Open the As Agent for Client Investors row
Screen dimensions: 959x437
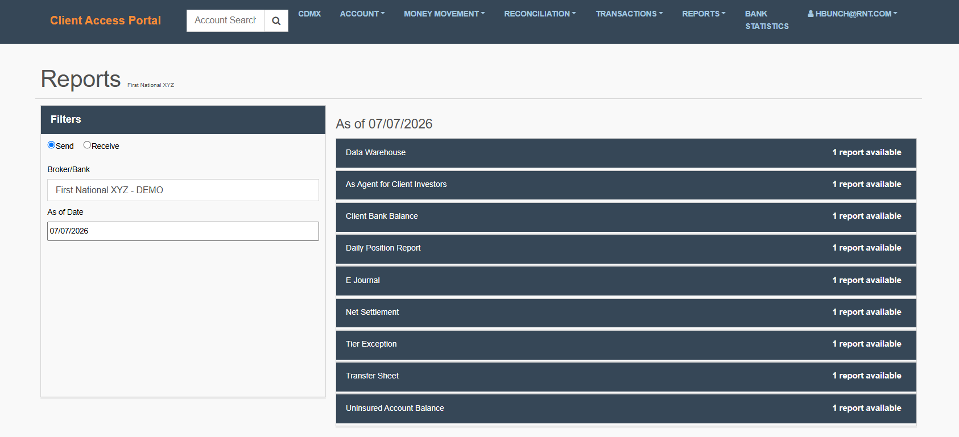626,185
